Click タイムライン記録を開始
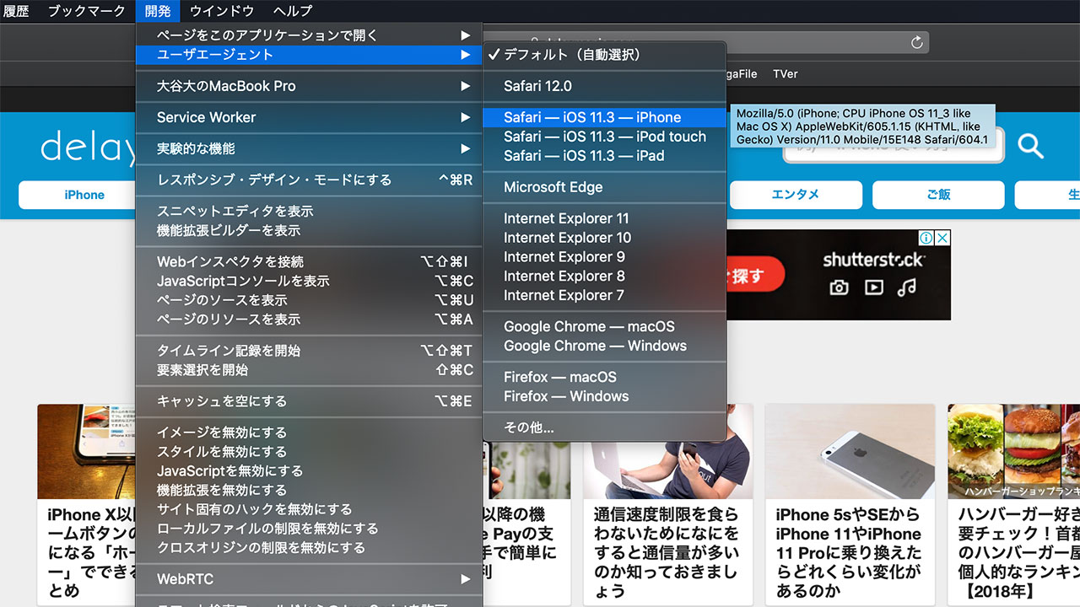 309,351
